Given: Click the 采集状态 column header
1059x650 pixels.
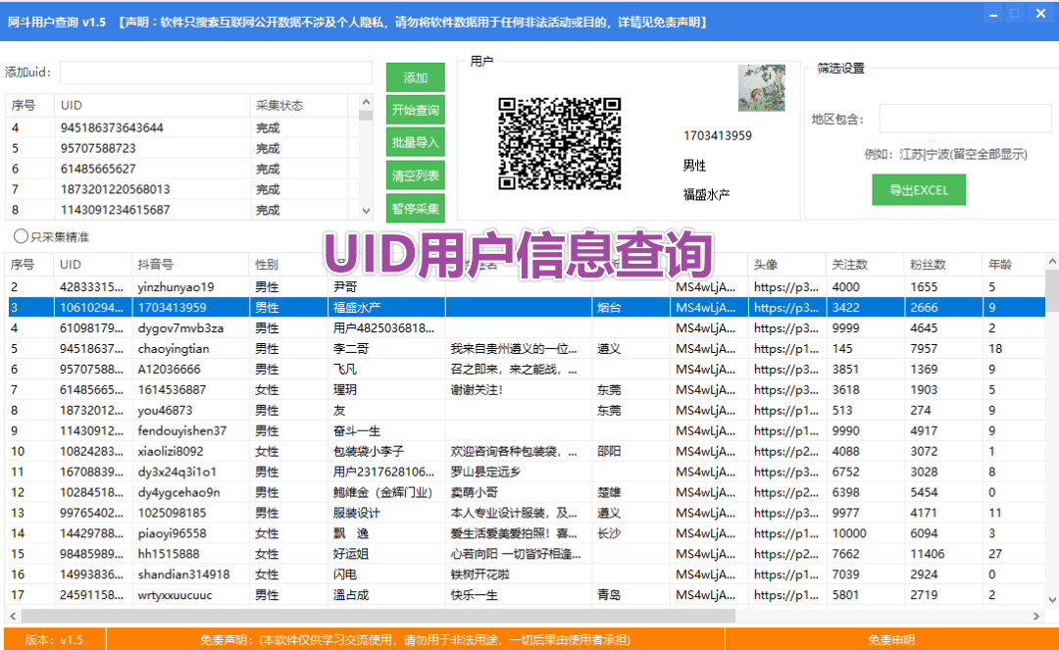Looking at the screenshot, I should [x=298, y=105].
